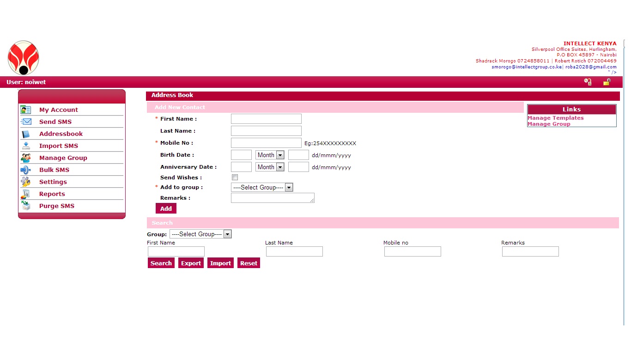Click the Addressbook icon in sidebar

pos(26,134)
